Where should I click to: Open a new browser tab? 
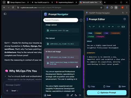pyautogui.click(x=105, y=2)
